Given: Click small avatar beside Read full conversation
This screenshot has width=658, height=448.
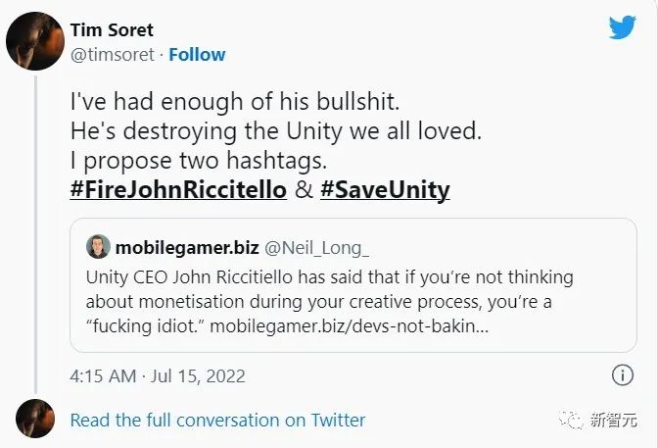Looking at the screenshot, I should coord(33,420).
